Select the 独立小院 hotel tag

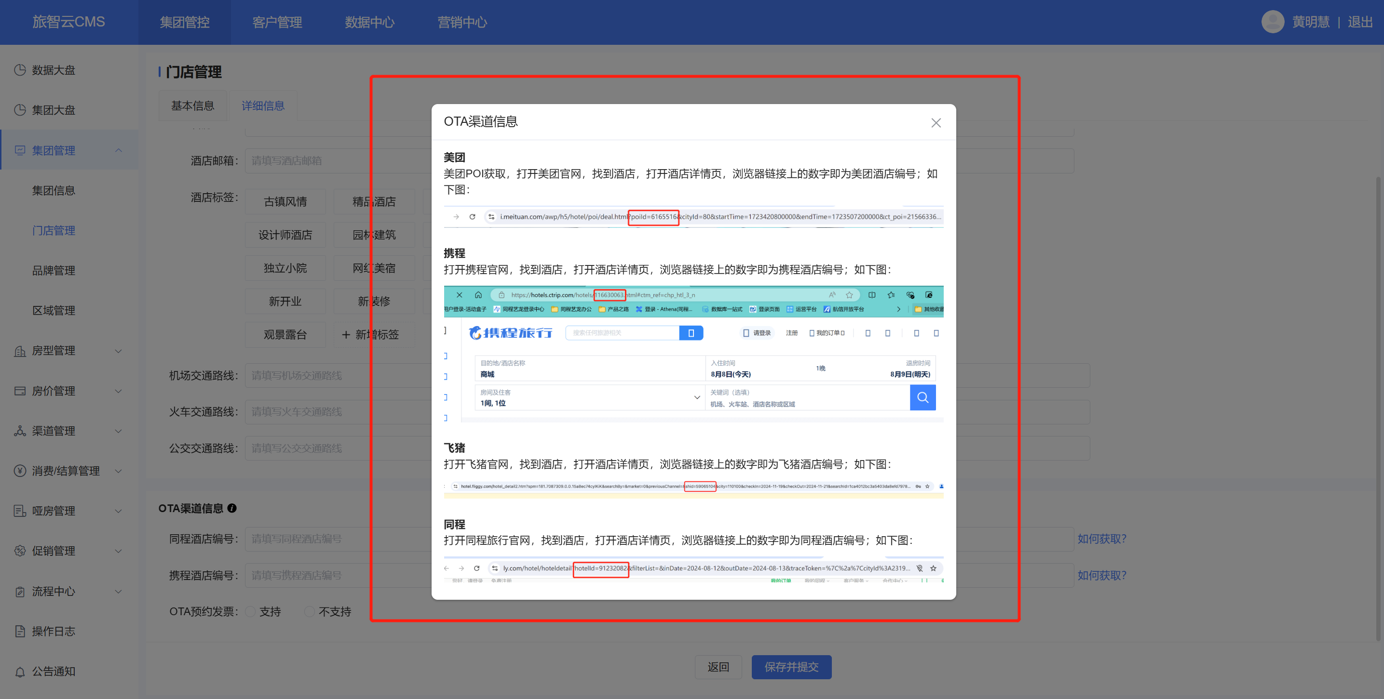(x=285, y=268)
